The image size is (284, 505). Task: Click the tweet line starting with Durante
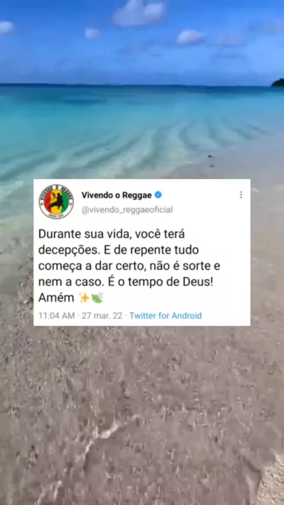click(x=112, y=234)
